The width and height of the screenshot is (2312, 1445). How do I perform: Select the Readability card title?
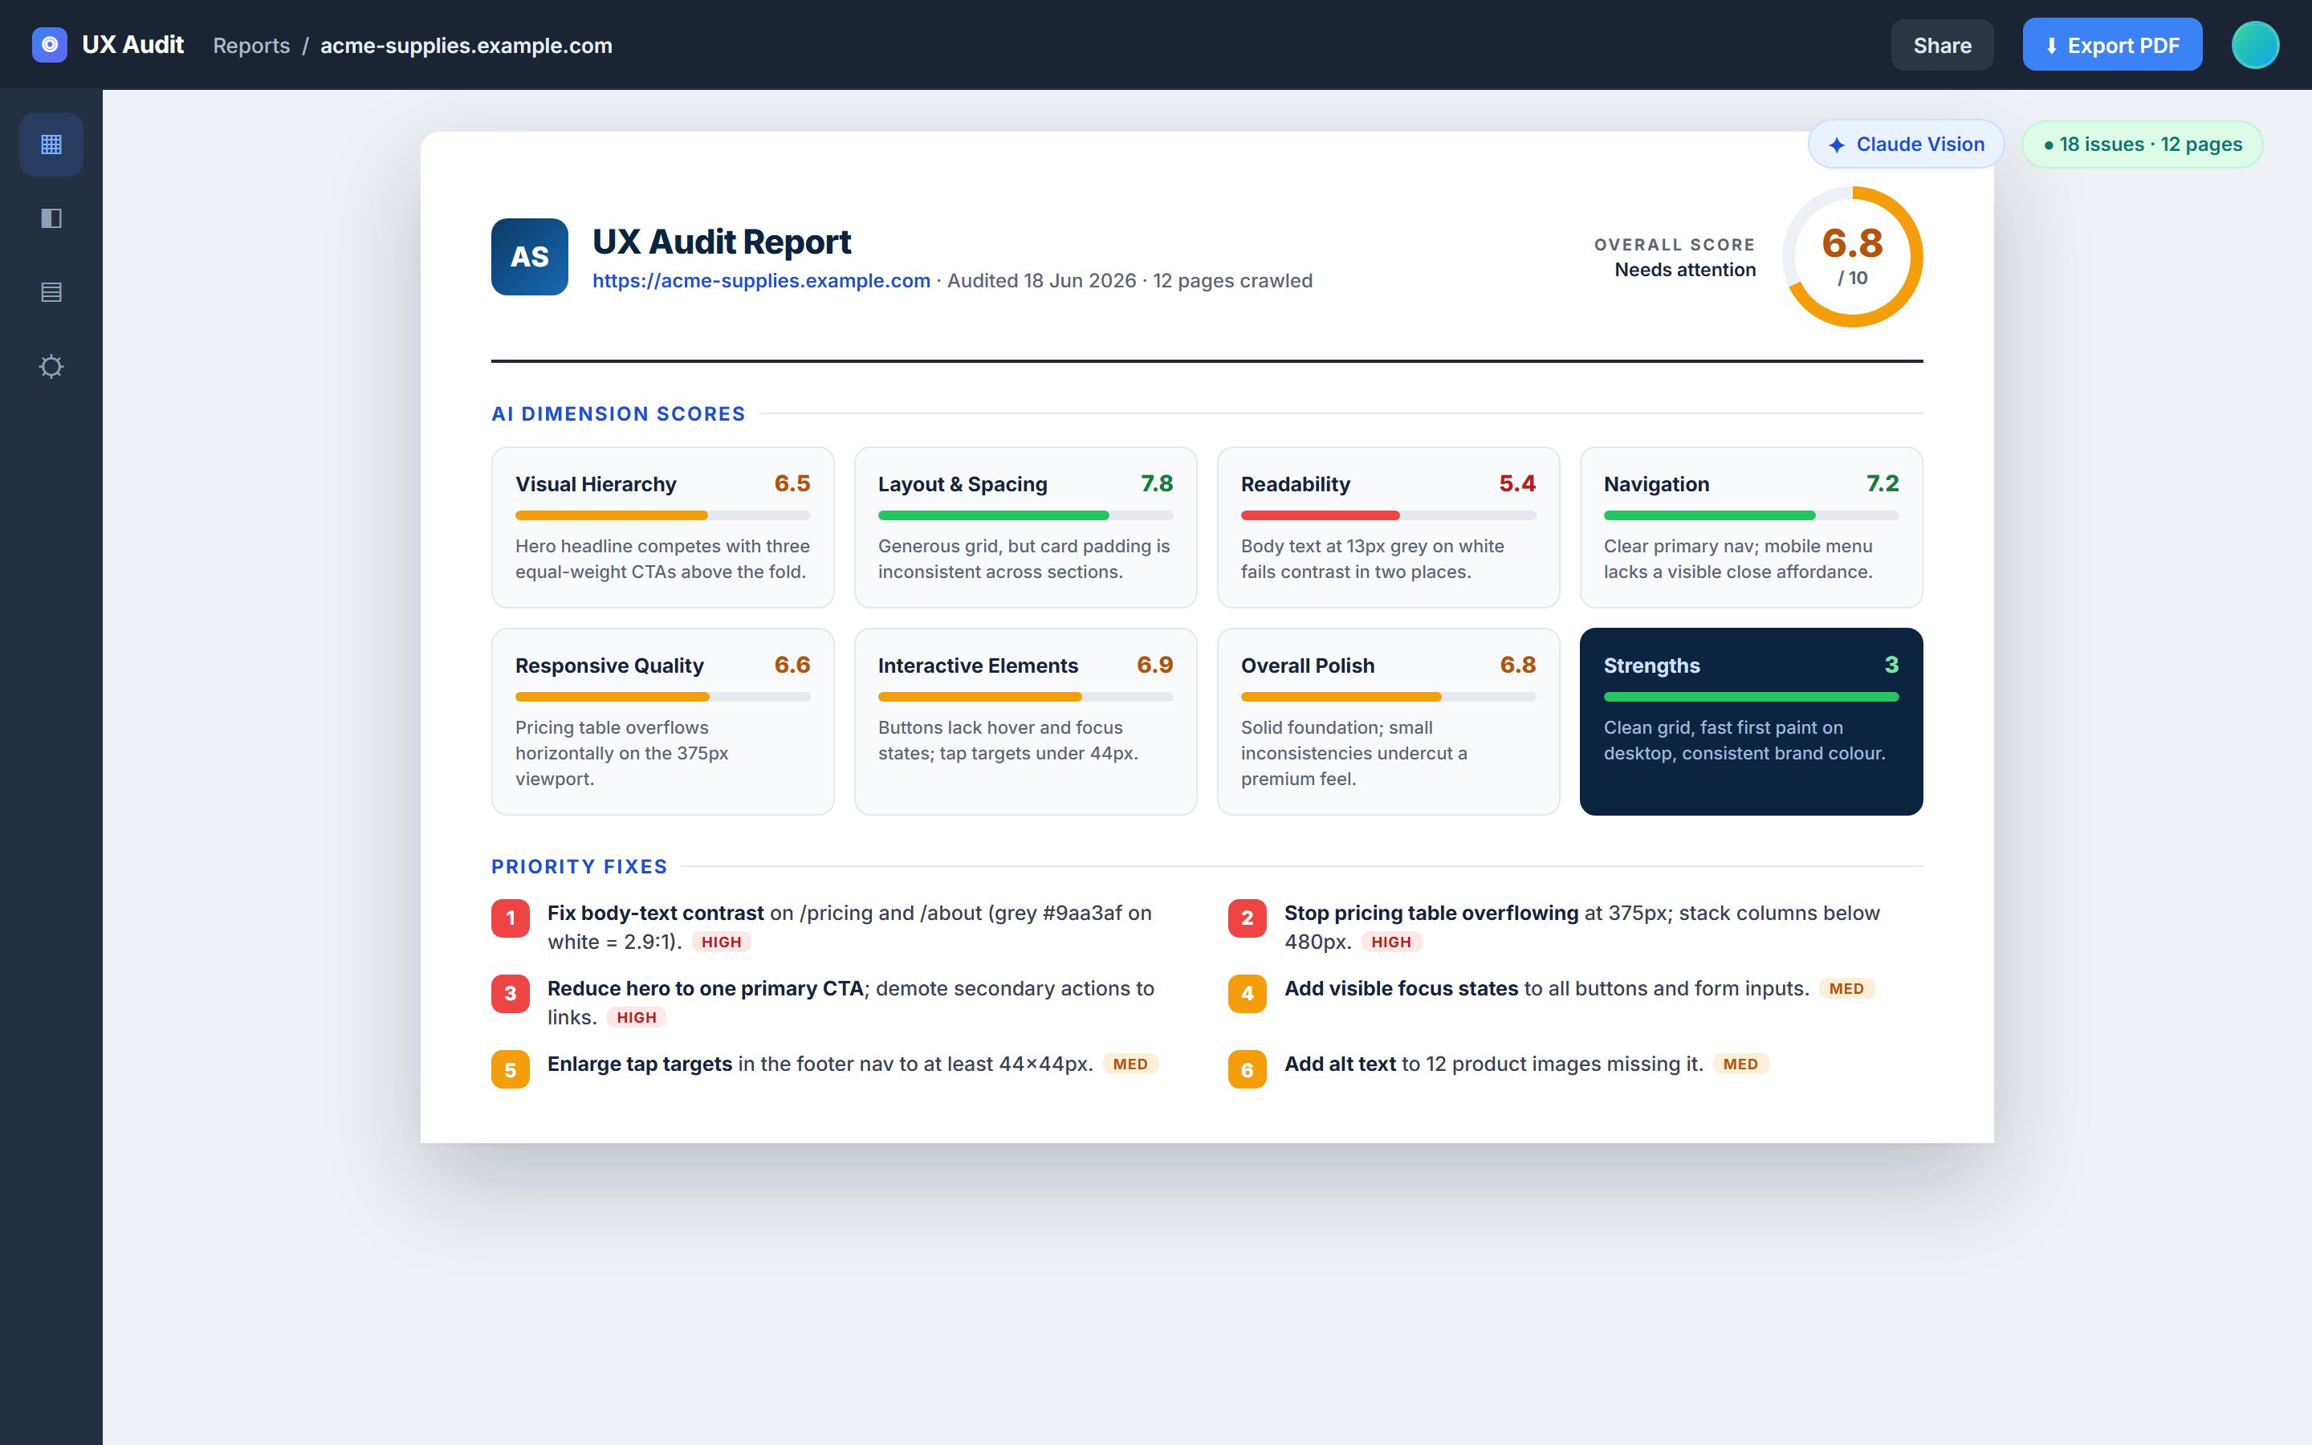click(x=1296, y=485)
